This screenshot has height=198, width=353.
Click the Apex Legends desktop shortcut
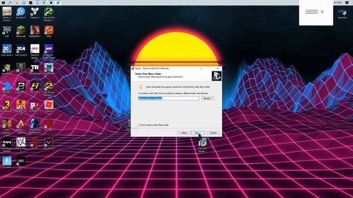(x=21, y=127)
